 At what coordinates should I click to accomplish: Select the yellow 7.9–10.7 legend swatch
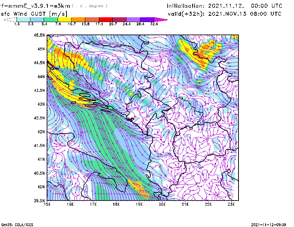(x=65, y=19)
